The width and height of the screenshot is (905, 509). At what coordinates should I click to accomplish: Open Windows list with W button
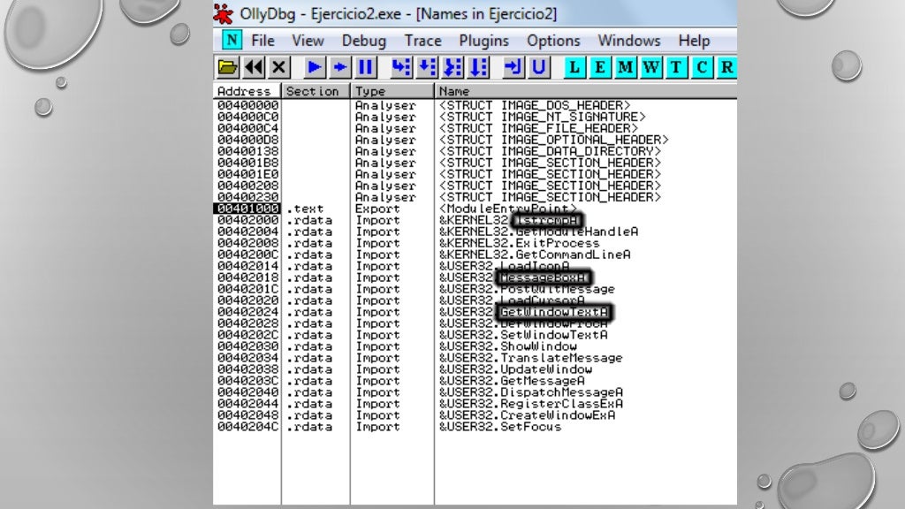(650, 67)
